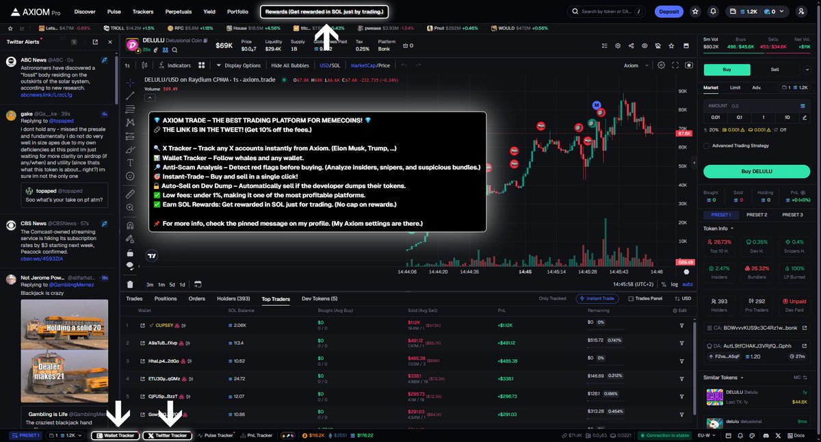Filter trader row 1 with funnel icon
The height and width of the screenshot is (442, 821).
(x=682, y=325)
